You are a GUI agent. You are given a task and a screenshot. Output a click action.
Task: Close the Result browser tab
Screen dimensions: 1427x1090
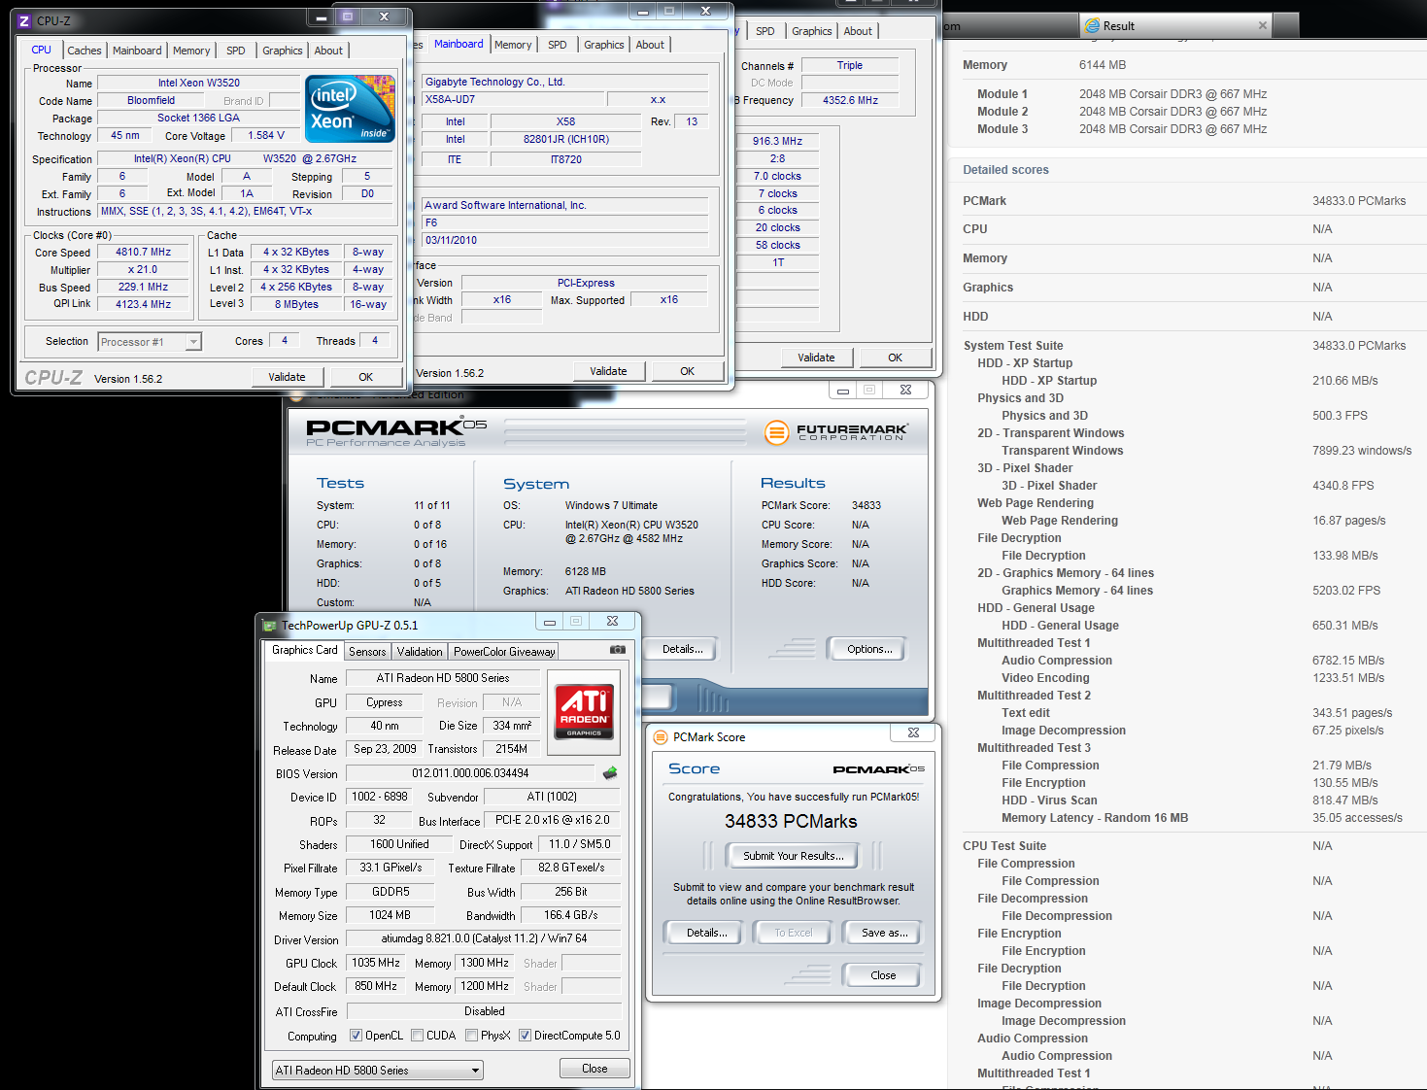1262,26
